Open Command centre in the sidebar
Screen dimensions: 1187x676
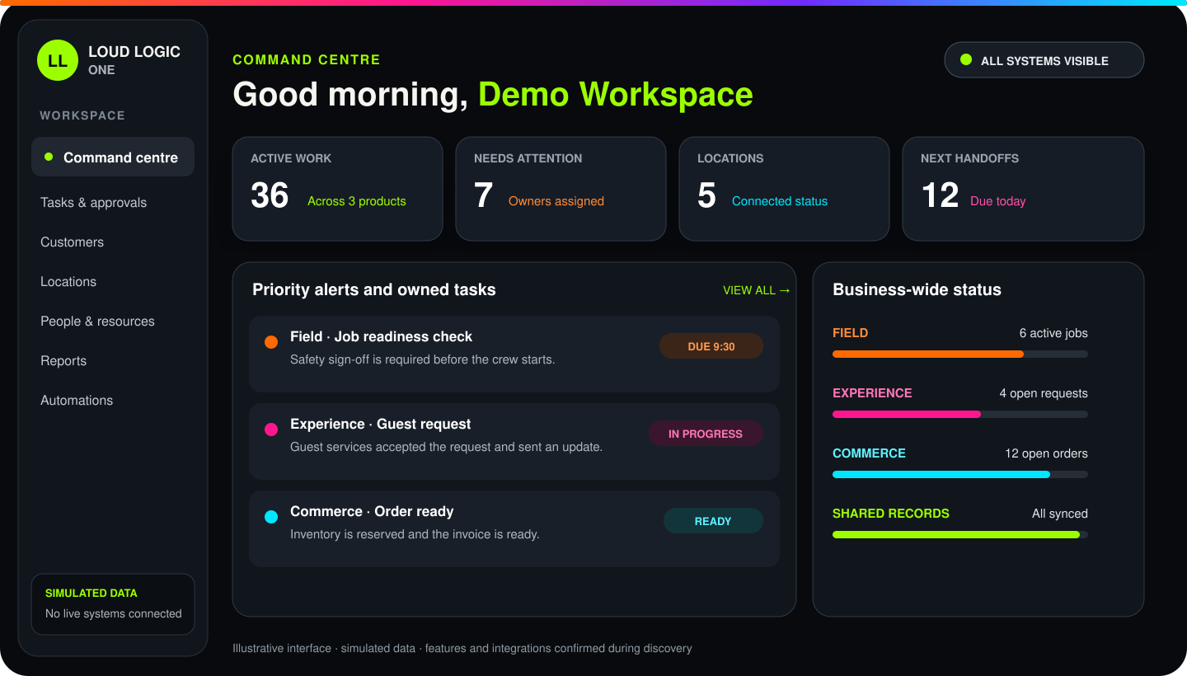(x=113, y=157)
